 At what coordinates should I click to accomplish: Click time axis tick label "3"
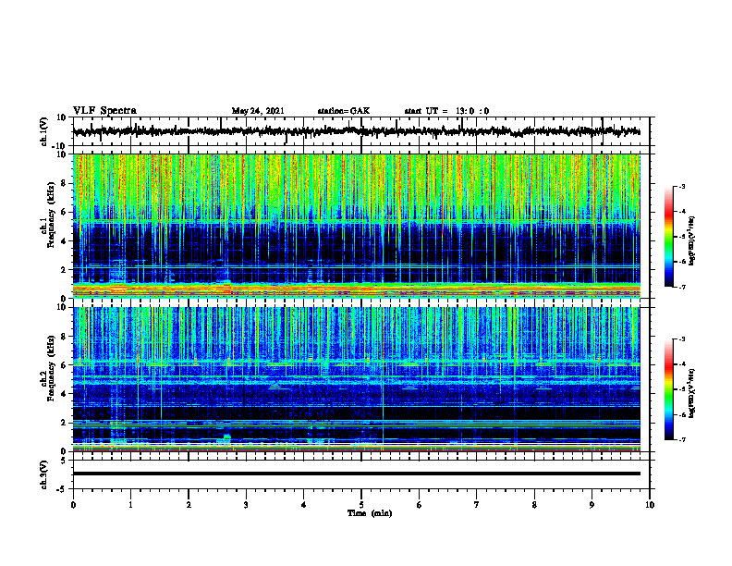pos(246,505)
